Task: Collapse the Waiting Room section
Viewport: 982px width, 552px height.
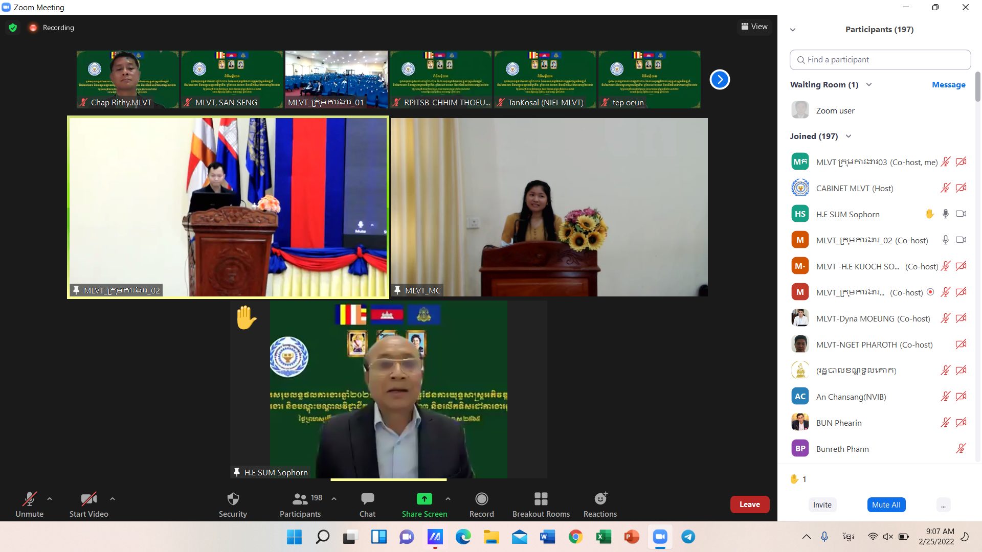Action: pyautogui.click(x=869, y=85)
